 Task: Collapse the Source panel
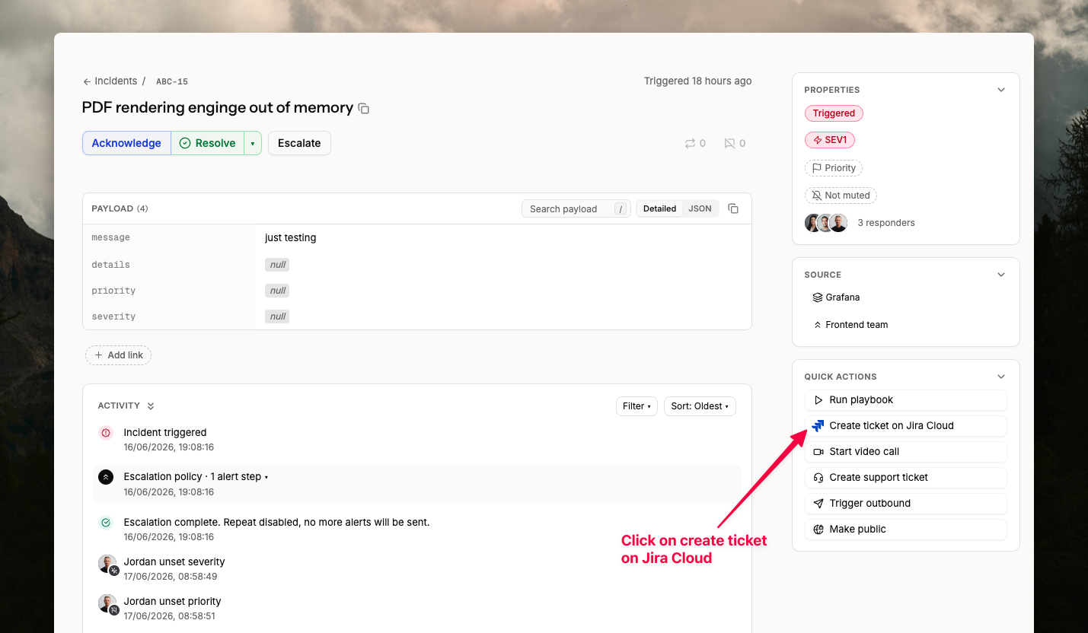click(x=1001, y=275)
